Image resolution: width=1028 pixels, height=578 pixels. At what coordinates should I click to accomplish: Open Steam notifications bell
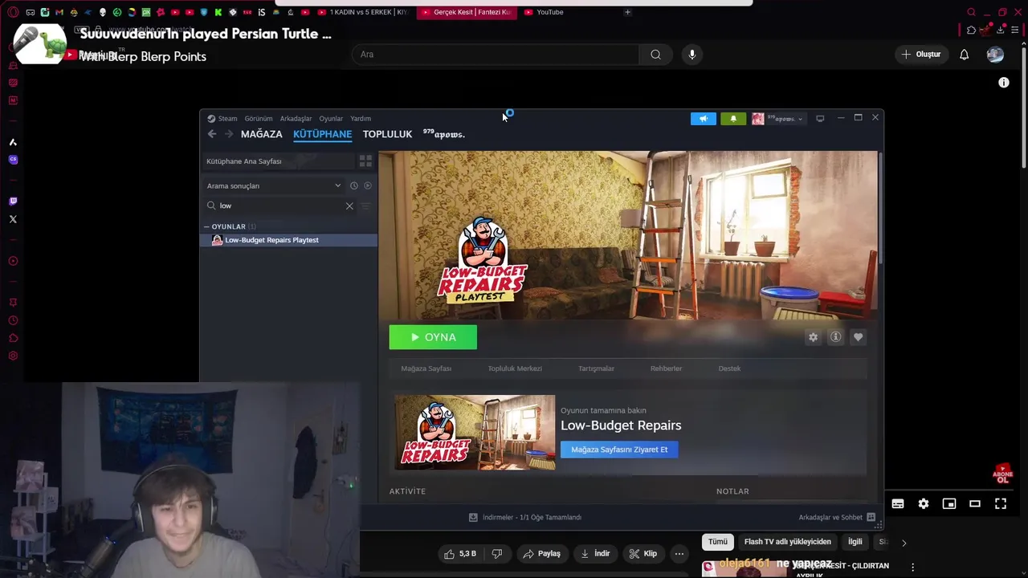coord(732,119)
